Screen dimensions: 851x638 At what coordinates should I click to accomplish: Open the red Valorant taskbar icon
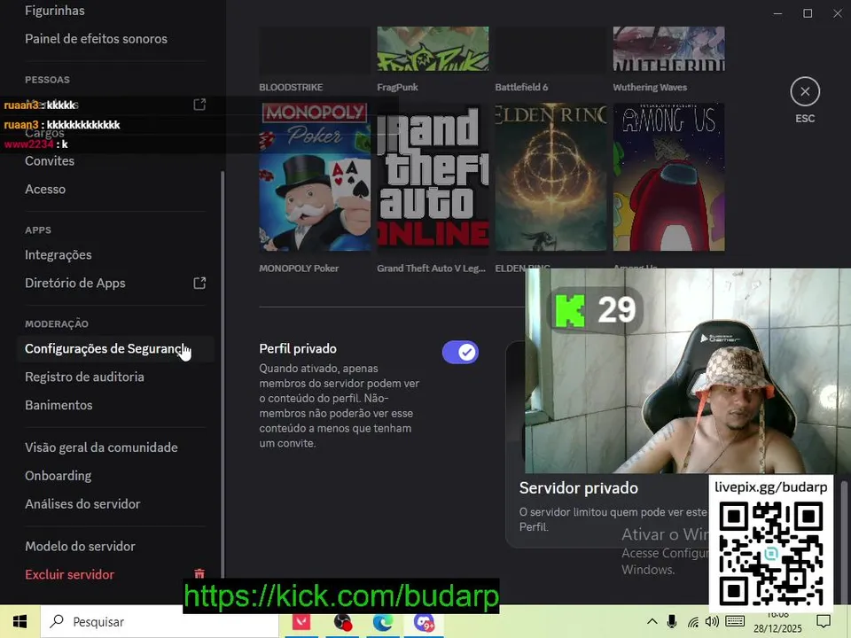(301, 622)
